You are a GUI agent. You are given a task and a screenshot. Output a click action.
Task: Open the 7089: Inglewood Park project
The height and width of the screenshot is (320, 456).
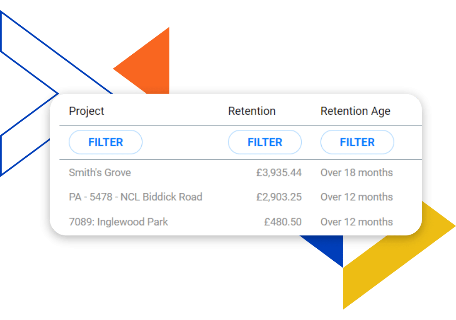click(119, 222)
